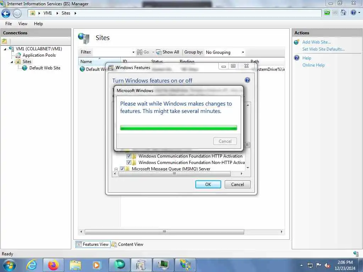Click the Set Web Site Defaults... link

tap(323, 49)
